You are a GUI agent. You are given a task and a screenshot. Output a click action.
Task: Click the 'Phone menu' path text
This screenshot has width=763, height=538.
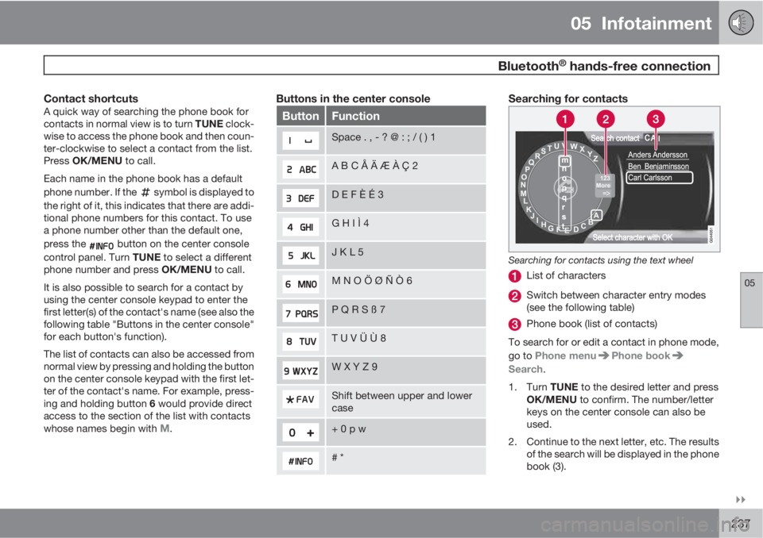point(565,355)
